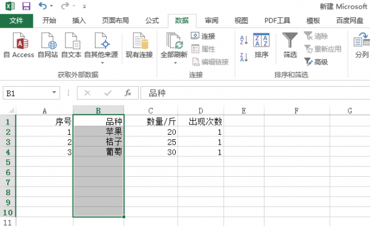The width and height of the screenshot is (370, 226).
Task: Select row 5 header
Action: pyautogui.click(x=8, y=162)
